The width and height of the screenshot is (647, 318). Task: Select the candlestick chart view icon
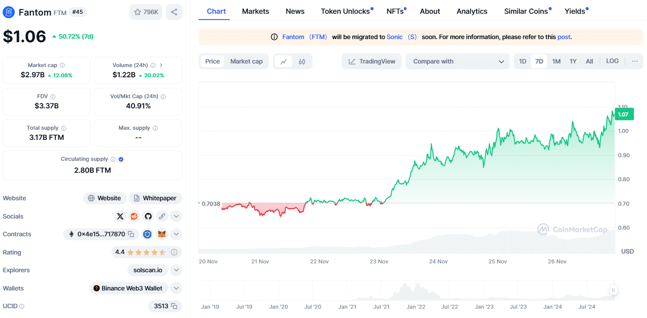tap(302, 61)
